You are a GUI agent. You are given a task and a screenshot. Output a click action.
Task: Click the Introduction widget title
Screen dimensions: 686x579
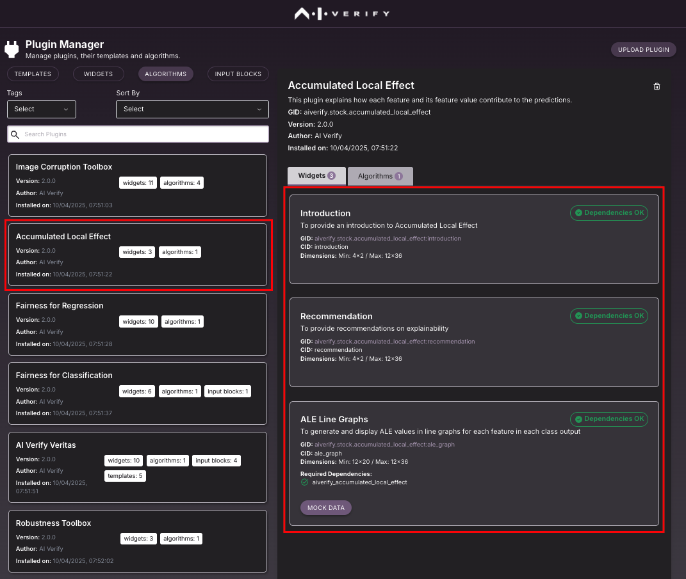click(x=325, y=213)
